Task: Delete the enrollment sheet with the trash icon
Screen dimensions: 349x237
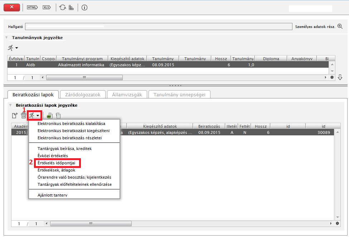Action: 24,115
